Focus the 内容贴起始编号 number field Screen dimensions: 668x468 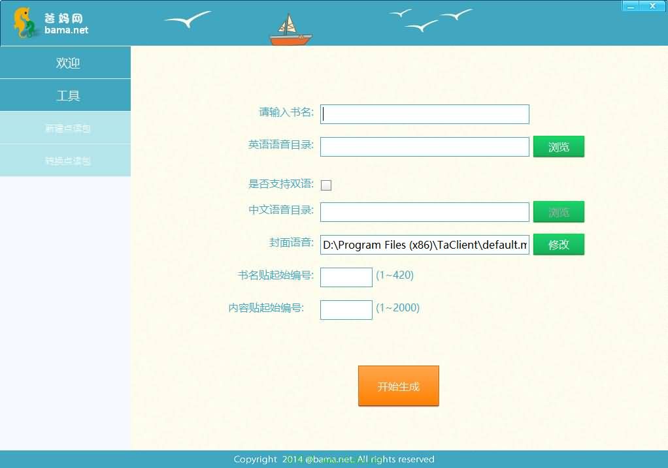346,310
